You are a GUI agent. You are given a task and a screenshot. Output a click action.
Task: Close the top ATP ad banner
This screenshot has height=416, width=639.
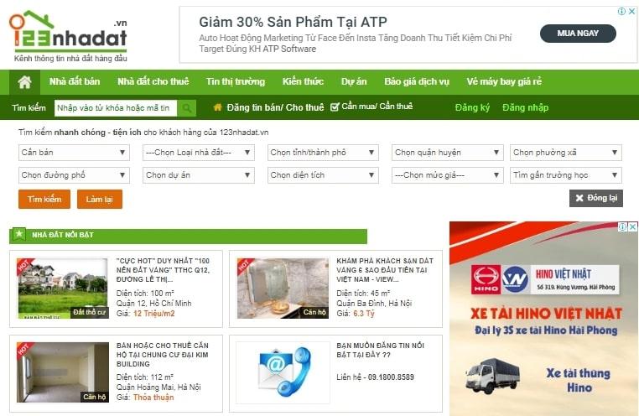(631, 12)
